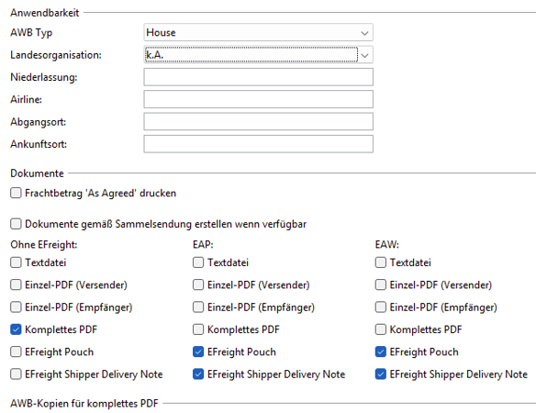Click the Ankunftsort input field
Image resolution: width=536 pixels, height=413 pixels.
(258, 144)
